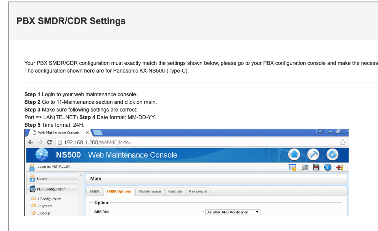Open the gear settings icon in header

point(333,155)
